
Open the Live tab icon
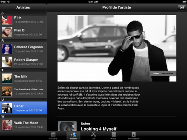93,136
